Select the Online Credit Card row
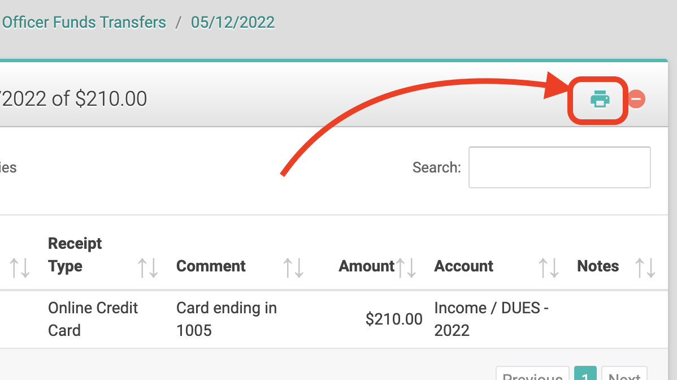The width and height of the screenshot is (677, 380). 334,319
